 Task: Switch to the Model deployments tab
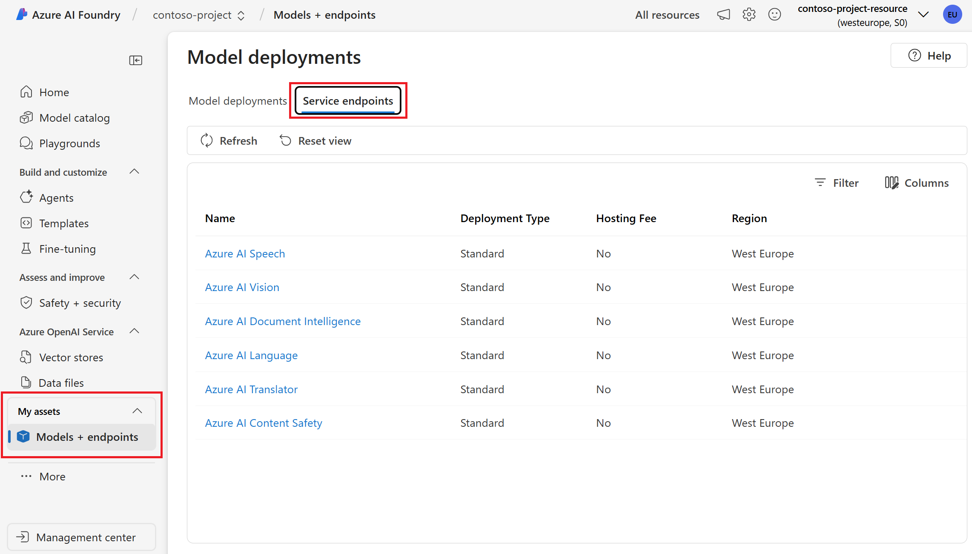238,101
